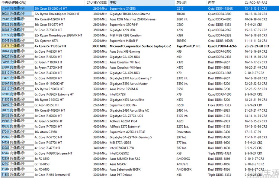Select the 6x Core i7-5820K HT entry
Screen dimensions: 279x178
tap(48, 57)
